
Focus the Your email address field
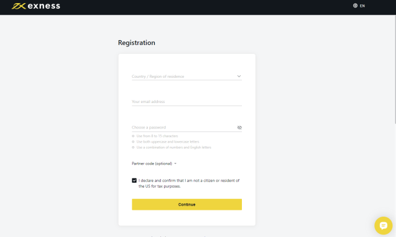click(x=187, y=102)
